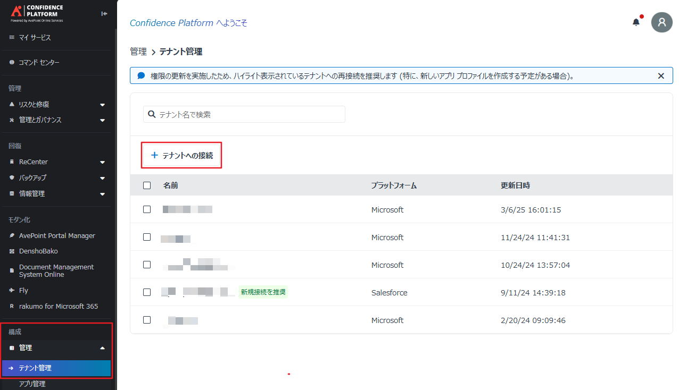Click the ReCenter icon in sidebar
This screenshot has height=390, width=679.
[x=12, y=162]
